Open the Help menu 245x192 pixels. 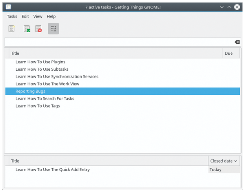[51, 16]
